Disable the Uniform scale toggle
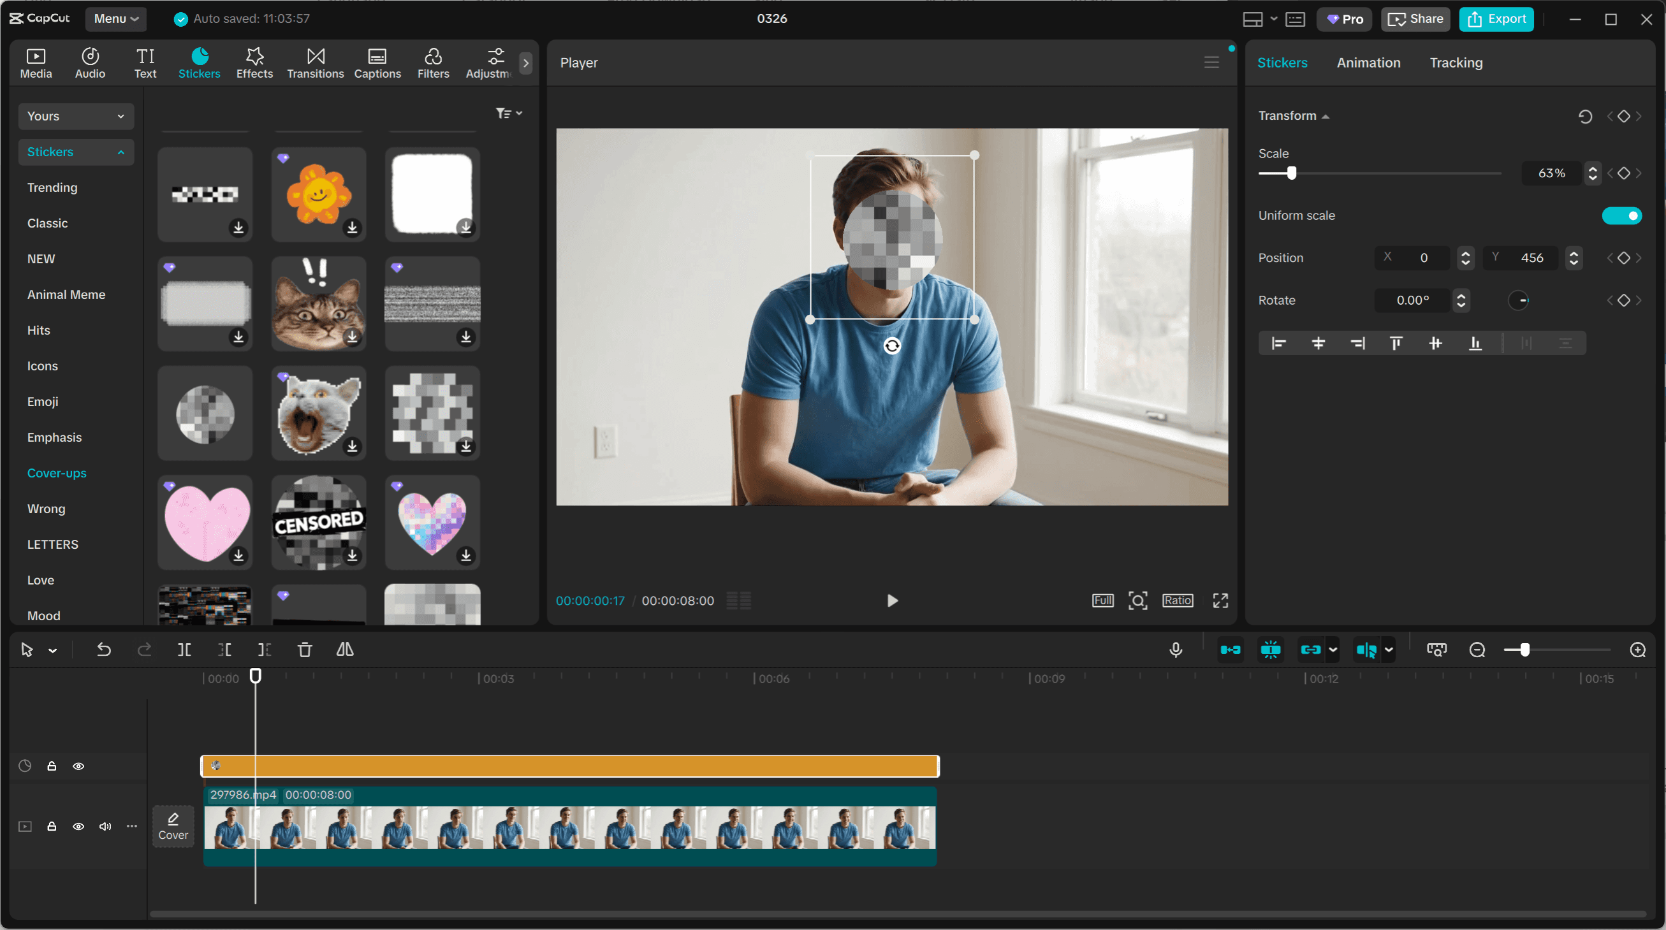The height and width of the screenshot is (930, 1666). click(x=1622, y=215)
